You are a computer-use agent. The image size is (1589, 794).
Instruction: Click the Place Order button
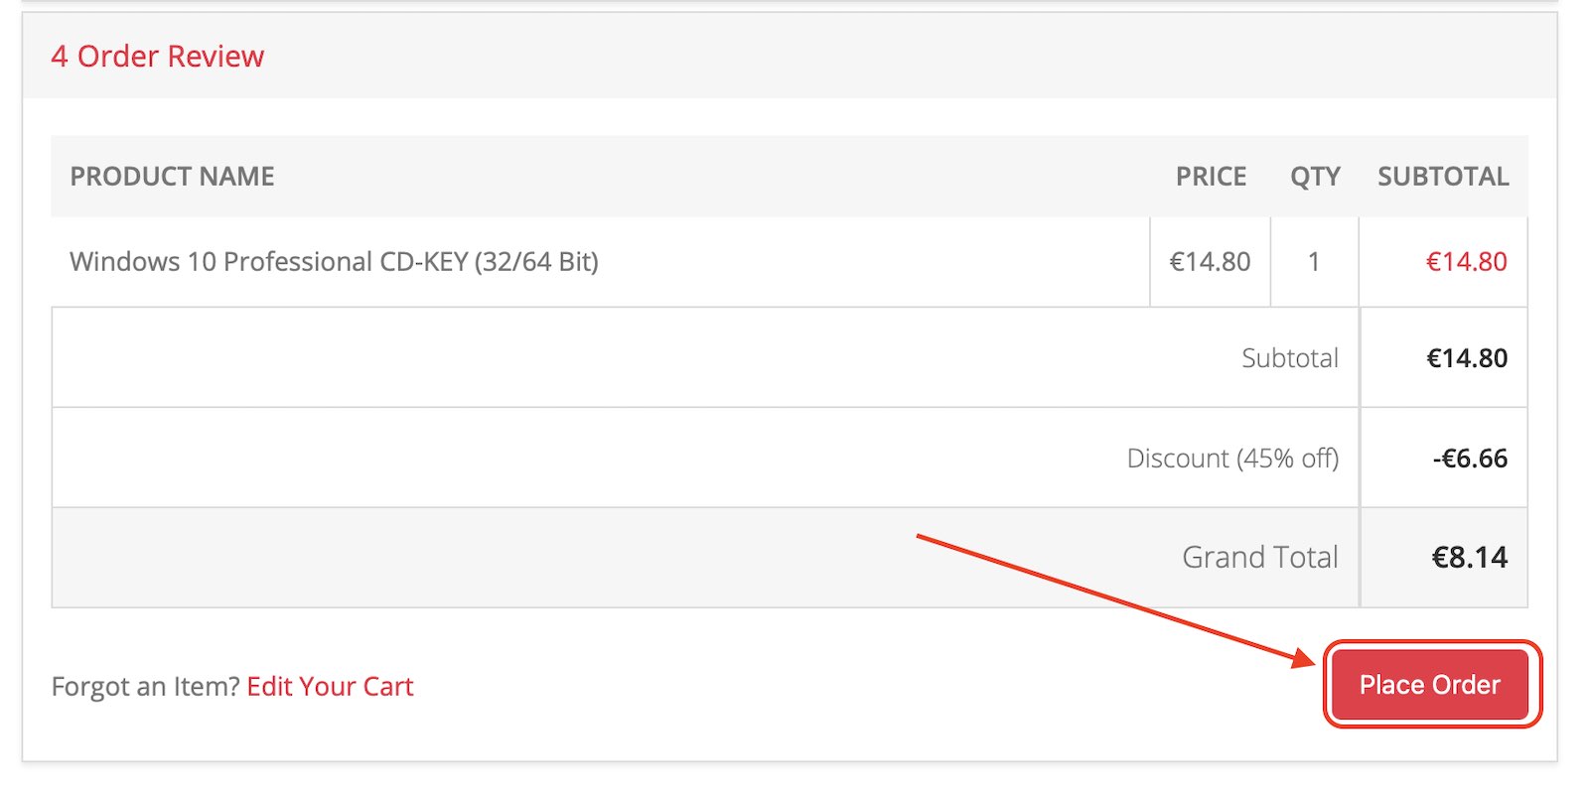(x=1429, y=685)
